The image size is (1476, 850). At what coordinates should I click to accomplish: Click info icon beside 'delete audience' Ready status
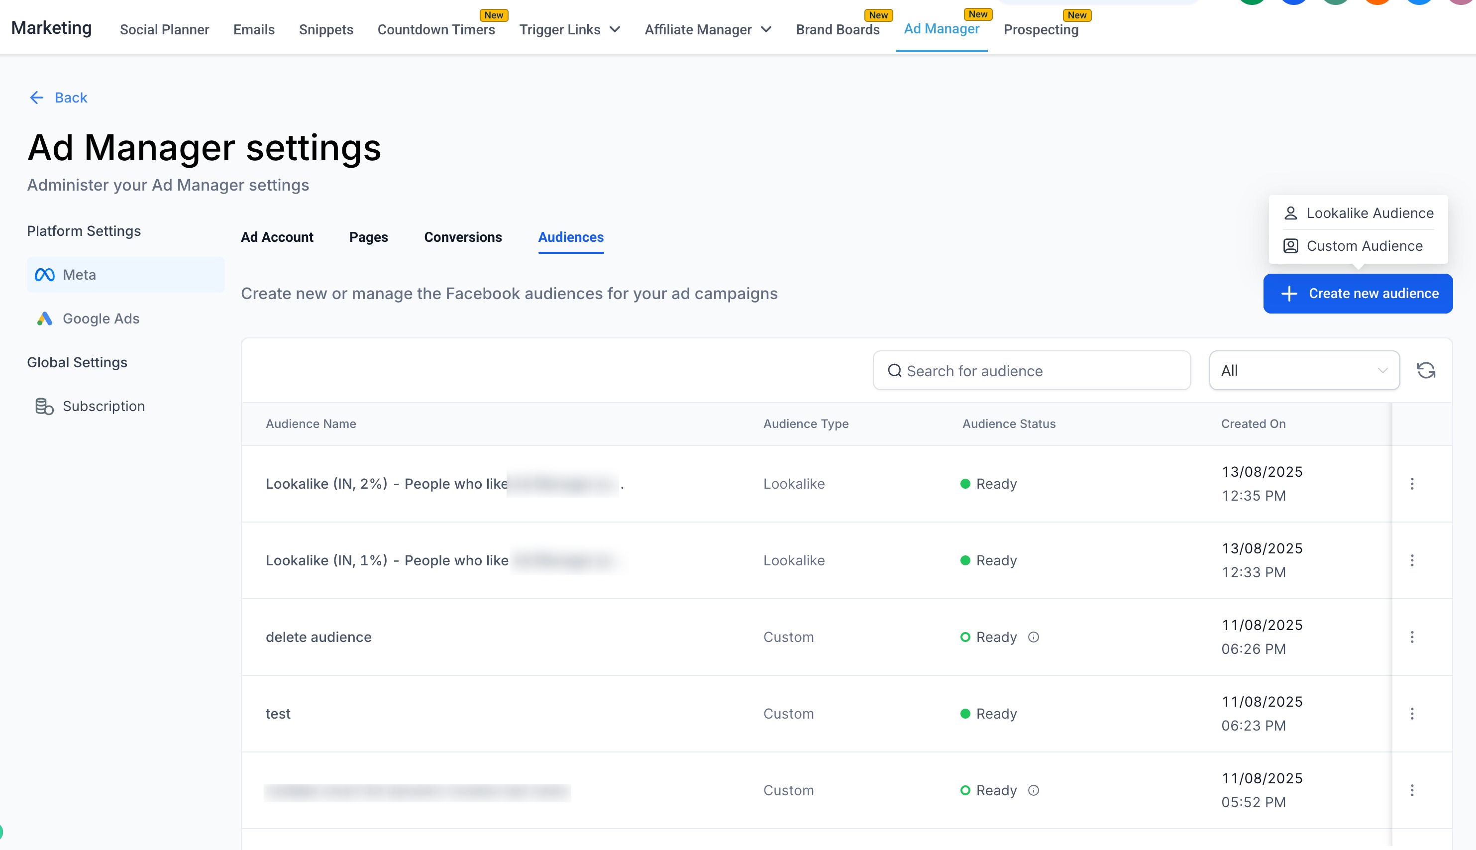pyautogui.click(x=1033, y=637)
